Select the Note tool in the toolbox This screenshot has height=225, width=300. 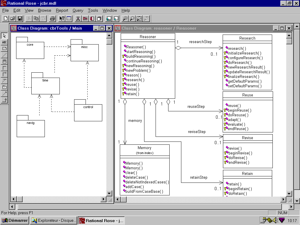[x=4, y=49]
